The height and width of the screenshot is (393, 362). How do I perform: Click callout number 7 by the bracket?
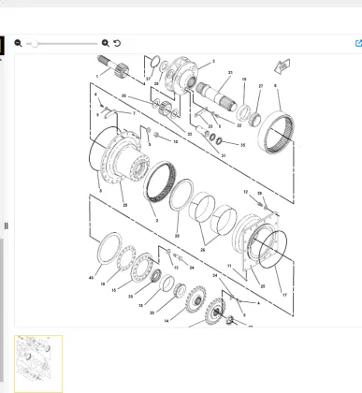click(x=134, y=113)
